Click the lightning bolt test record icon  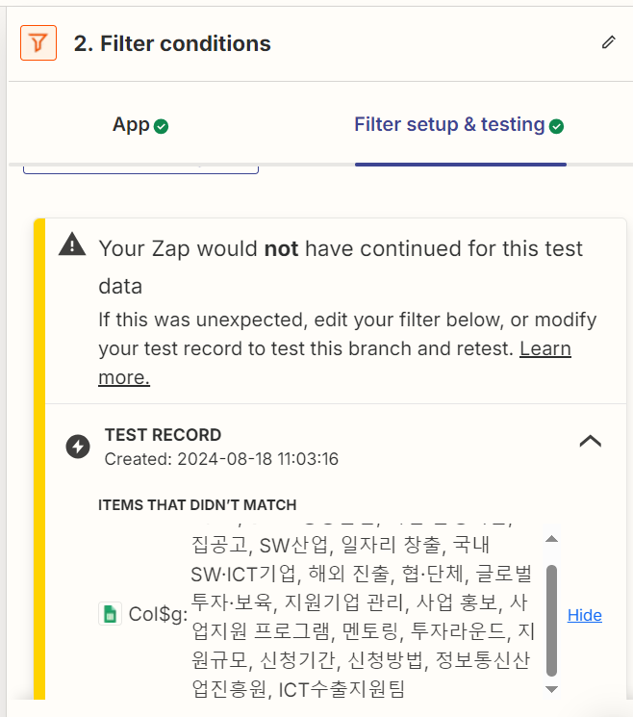pyautogui.click(x=78, y=447)
